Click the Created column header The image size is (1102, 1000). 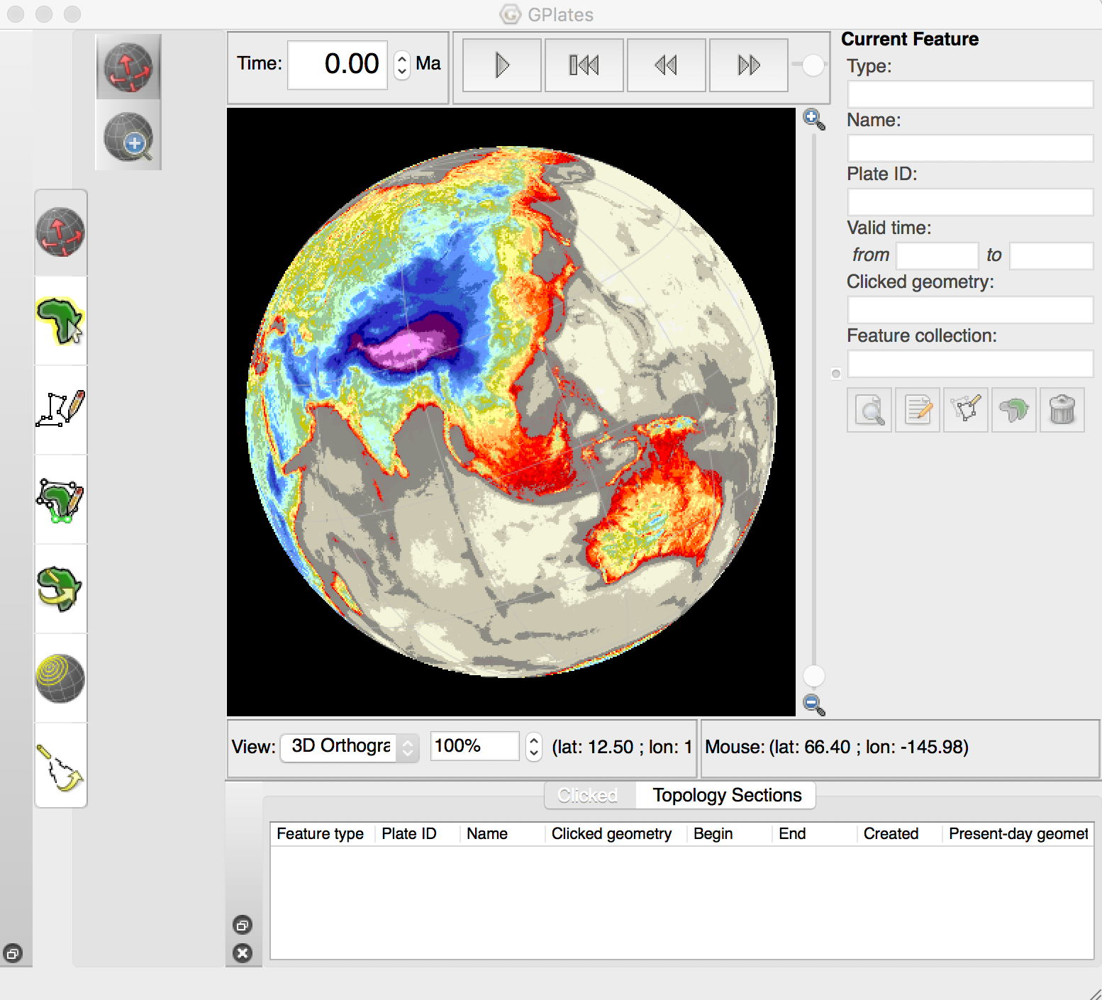point(899,834)
